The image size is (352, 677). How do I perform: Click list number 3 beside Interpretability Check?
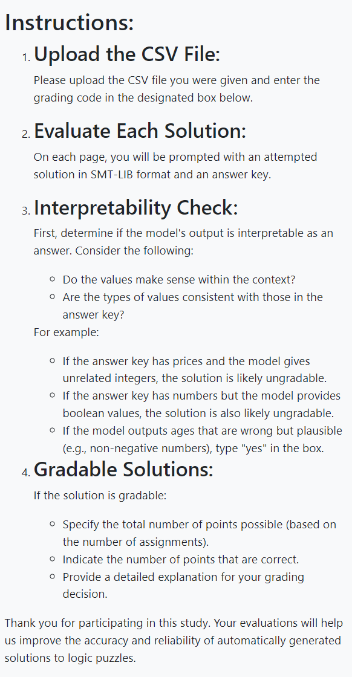pos(25,211)
